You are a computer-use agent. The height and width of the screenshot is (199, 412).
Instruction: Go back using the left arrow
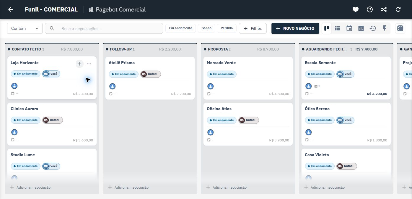11,9
